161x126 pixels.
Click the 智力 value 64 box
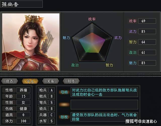coord(147,42)
